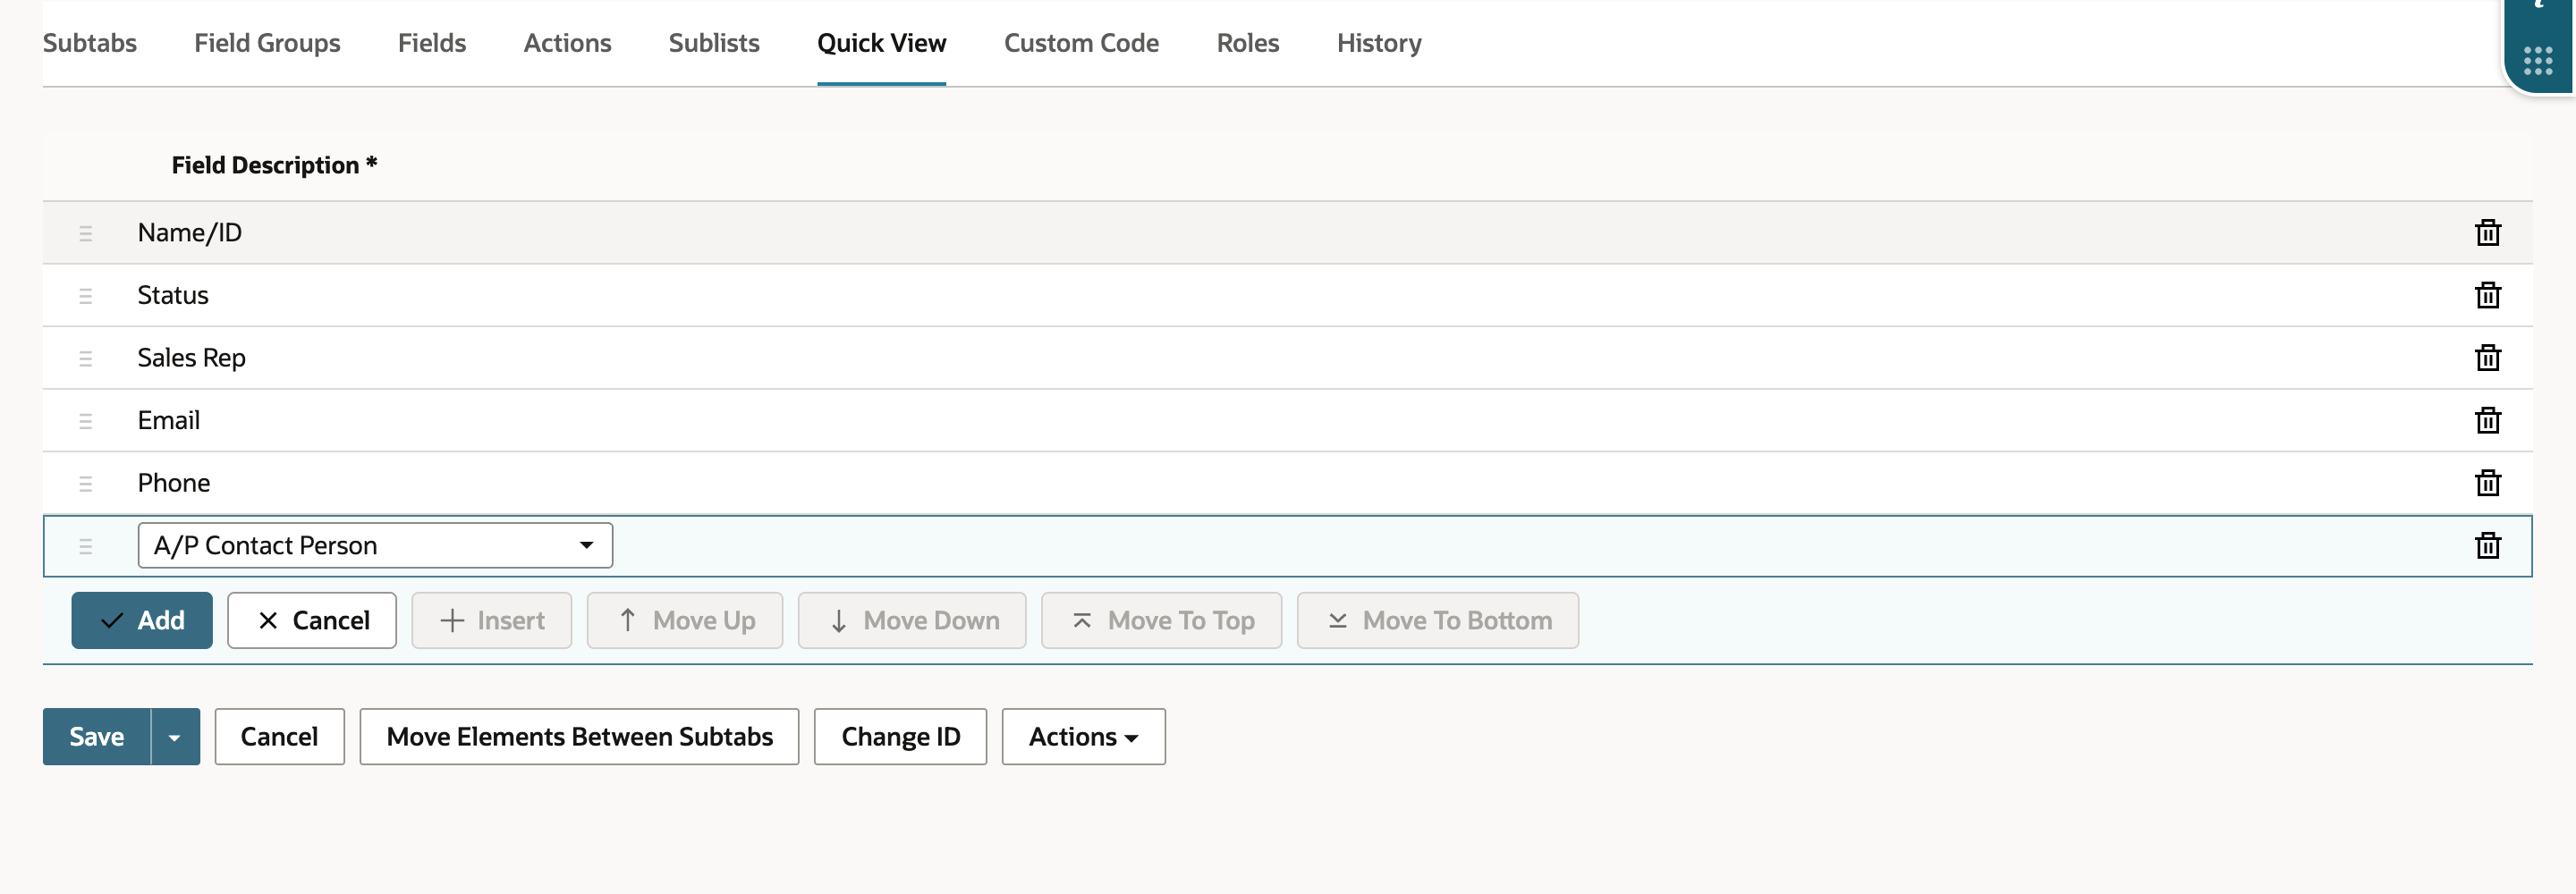View the History tab

pyautogui.click(x=1379, y=43)
